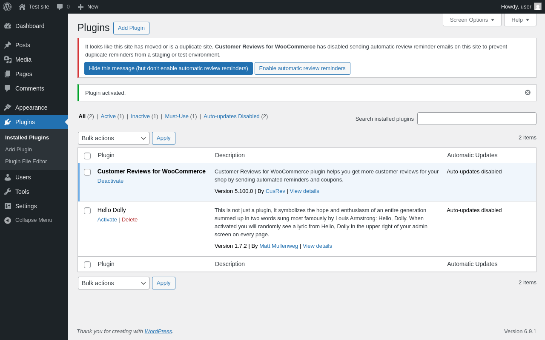Click the Collapse Menu arrow icon

point(8,220)
